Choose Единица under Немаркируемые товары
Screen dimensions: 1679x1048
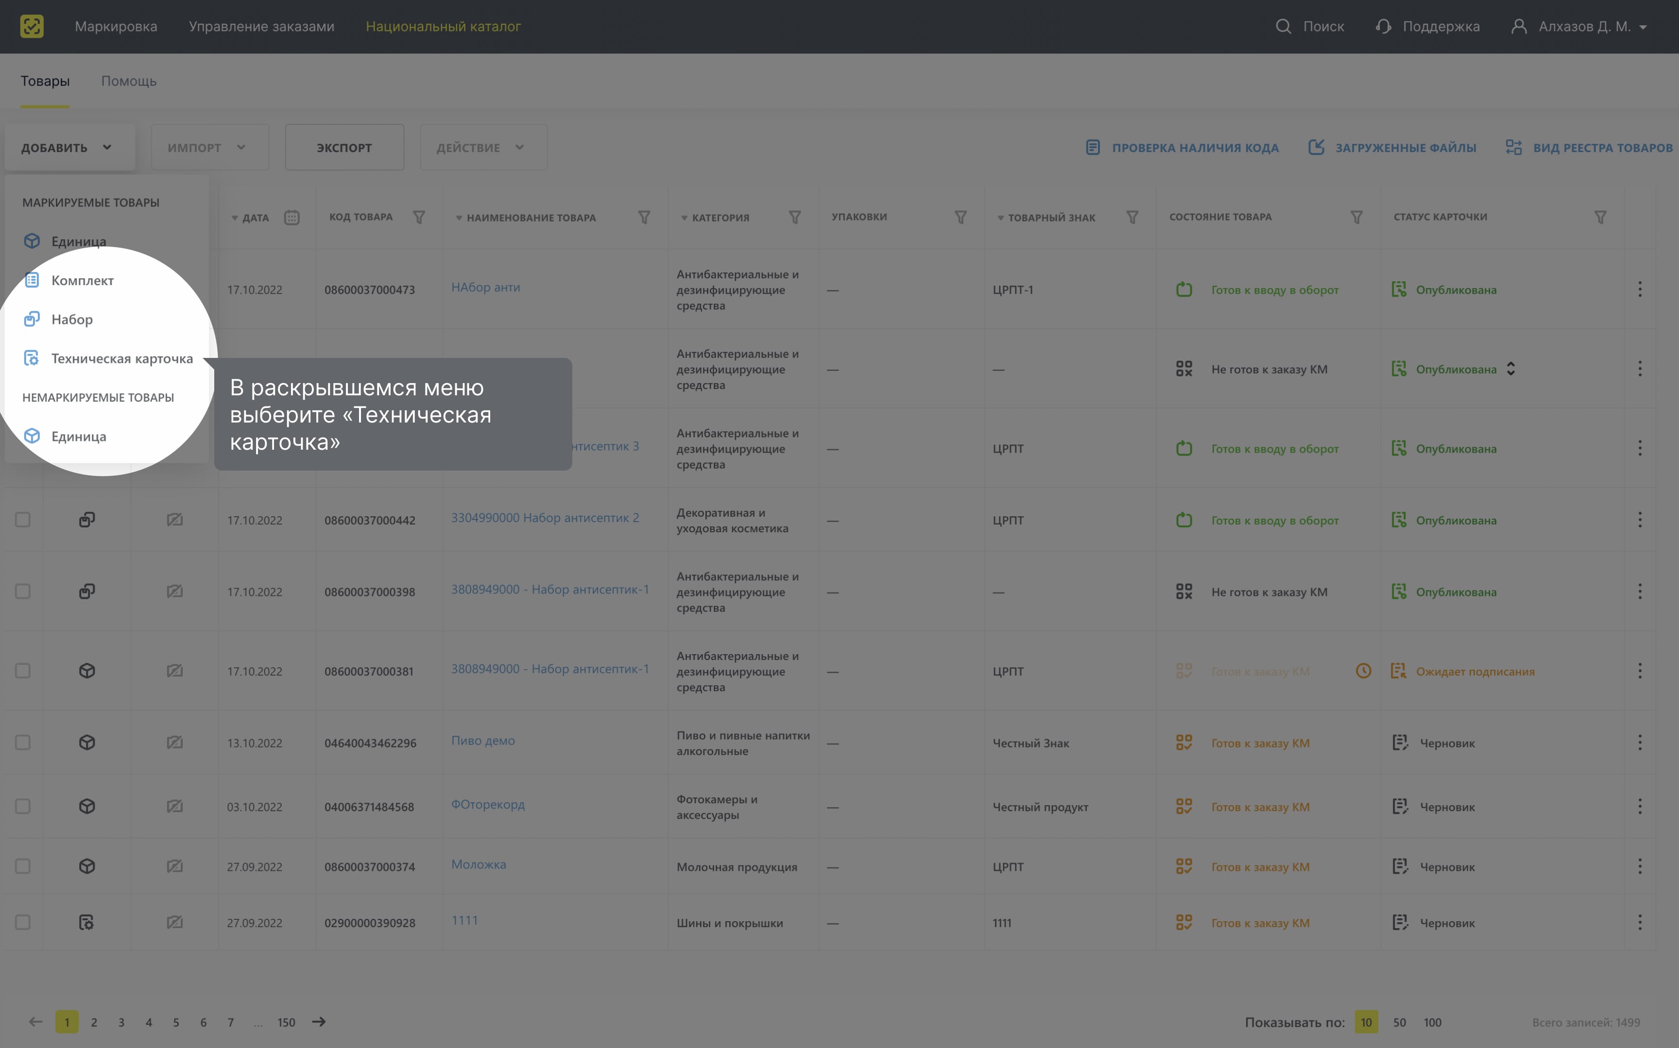[65, 436]
